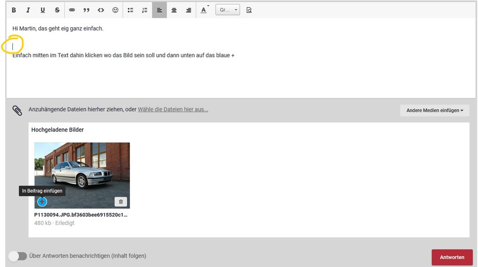Open the font color picker
The width and height of the screenshot is (478, 267).
tap(204, 10)
